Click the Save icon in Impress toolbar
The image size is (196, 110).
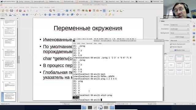[11, 11]
